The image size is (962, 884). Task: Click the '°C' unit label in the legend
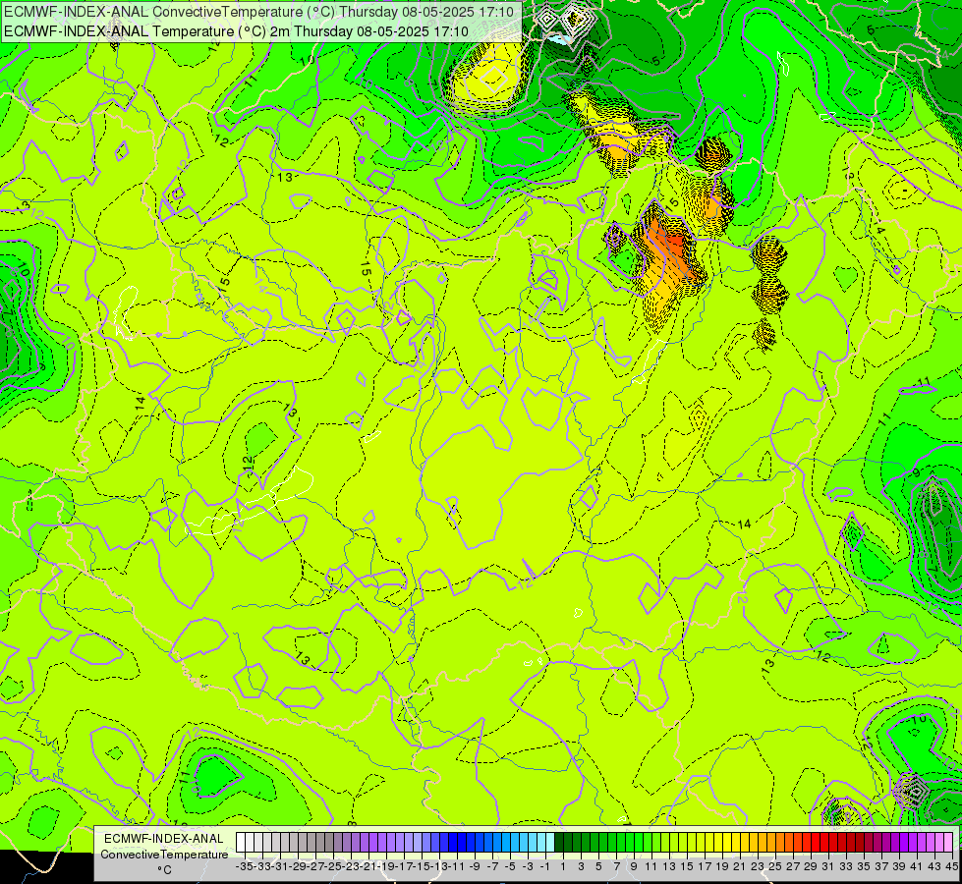(164, 870)
